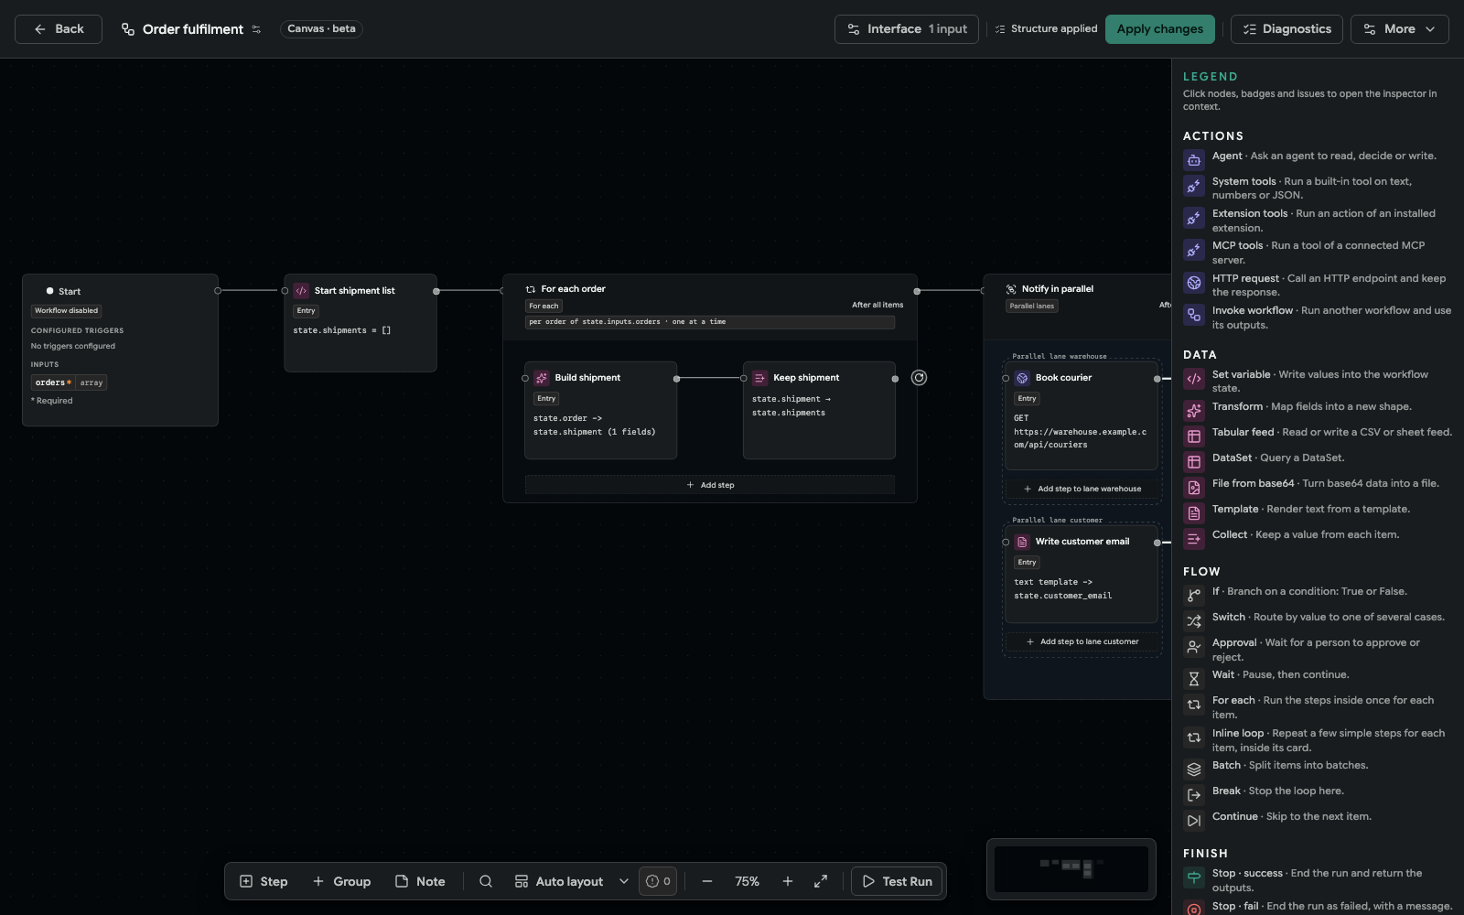Select the Start shipment list node
This screenshot has width=1464, height=915.
pos(361,323)
